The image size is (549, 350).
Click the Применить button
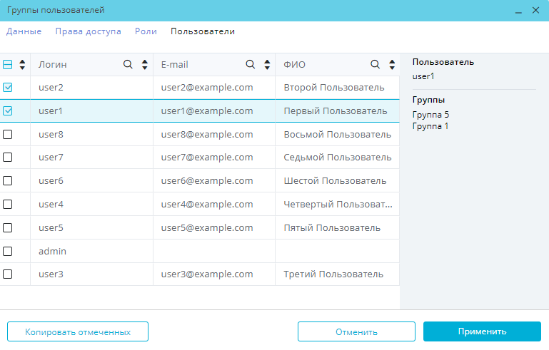click(482, 331)
